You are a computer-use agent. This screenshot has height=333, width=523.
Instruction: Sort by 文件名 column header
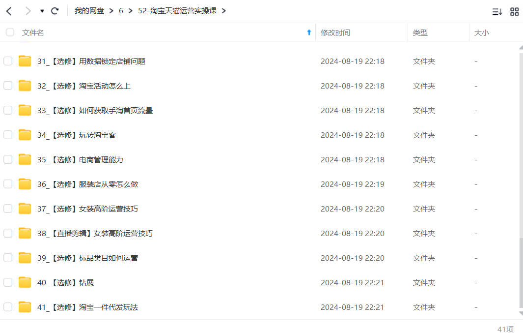[x=33, y=33]
